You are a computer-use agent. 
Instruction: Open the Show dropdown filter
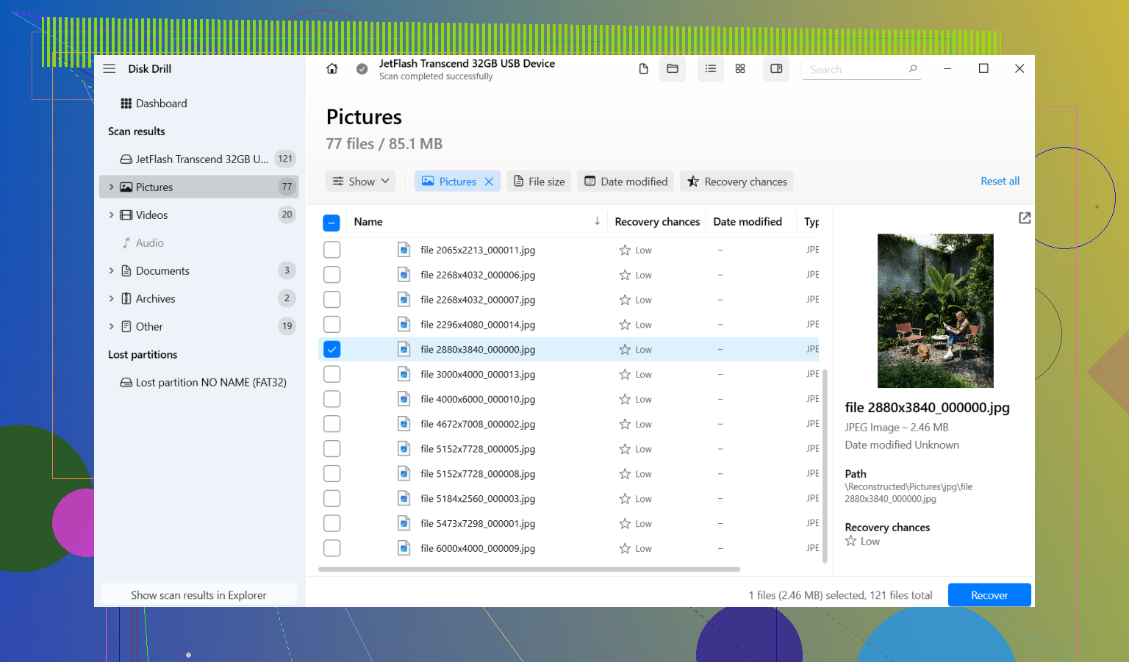pos(361,181)
